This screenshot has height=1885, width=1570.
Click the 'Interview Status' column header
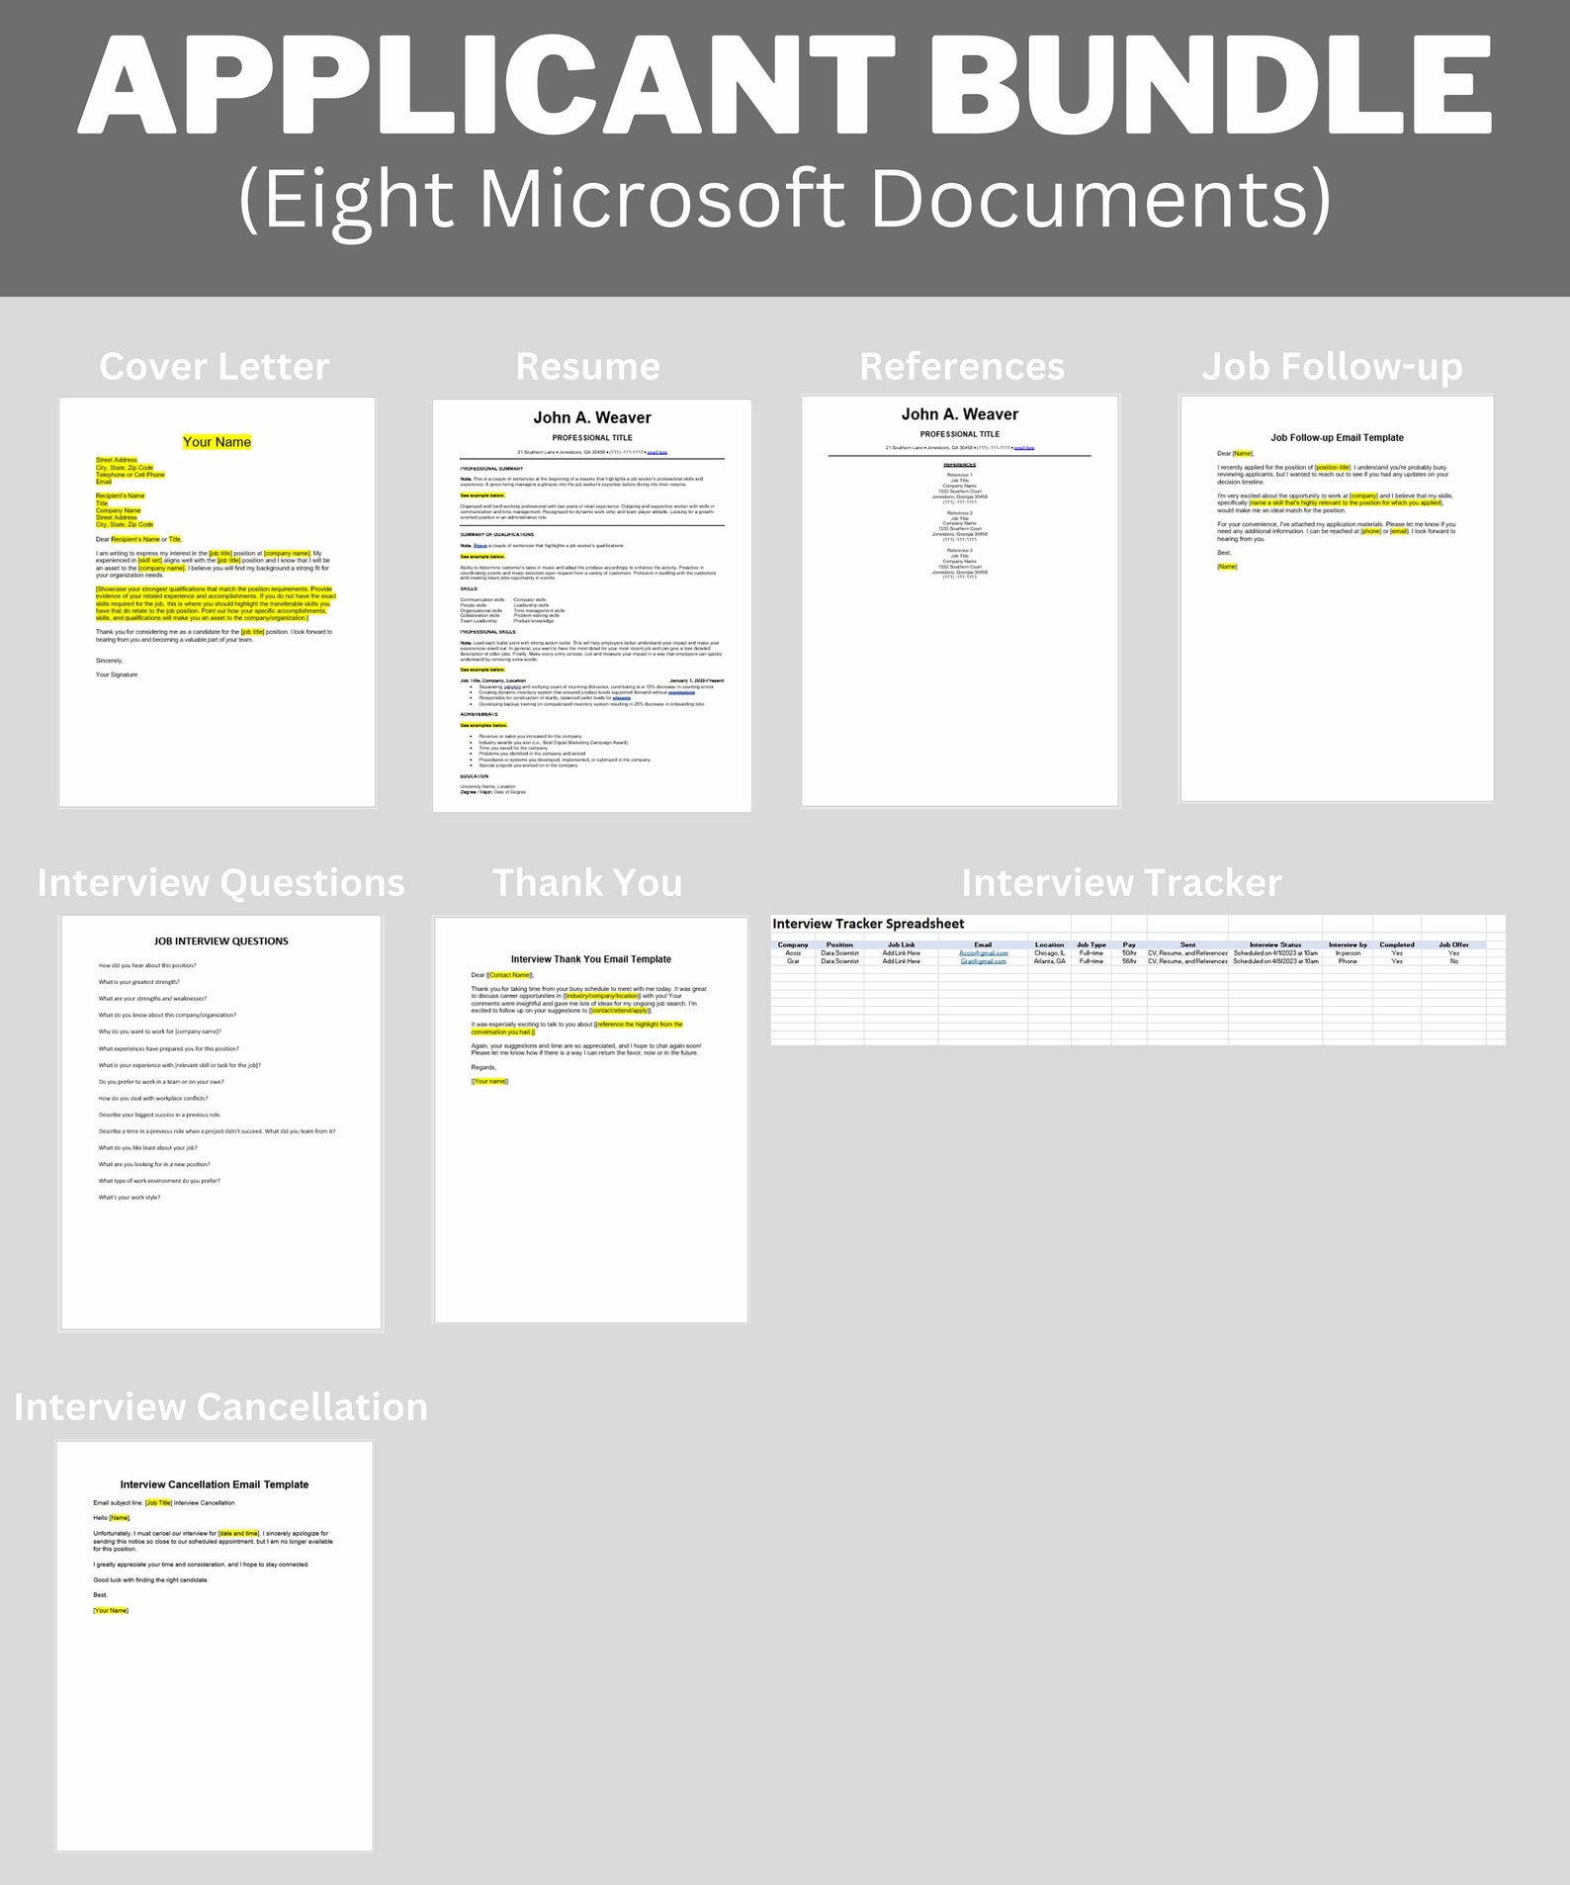click(1275, 944)
